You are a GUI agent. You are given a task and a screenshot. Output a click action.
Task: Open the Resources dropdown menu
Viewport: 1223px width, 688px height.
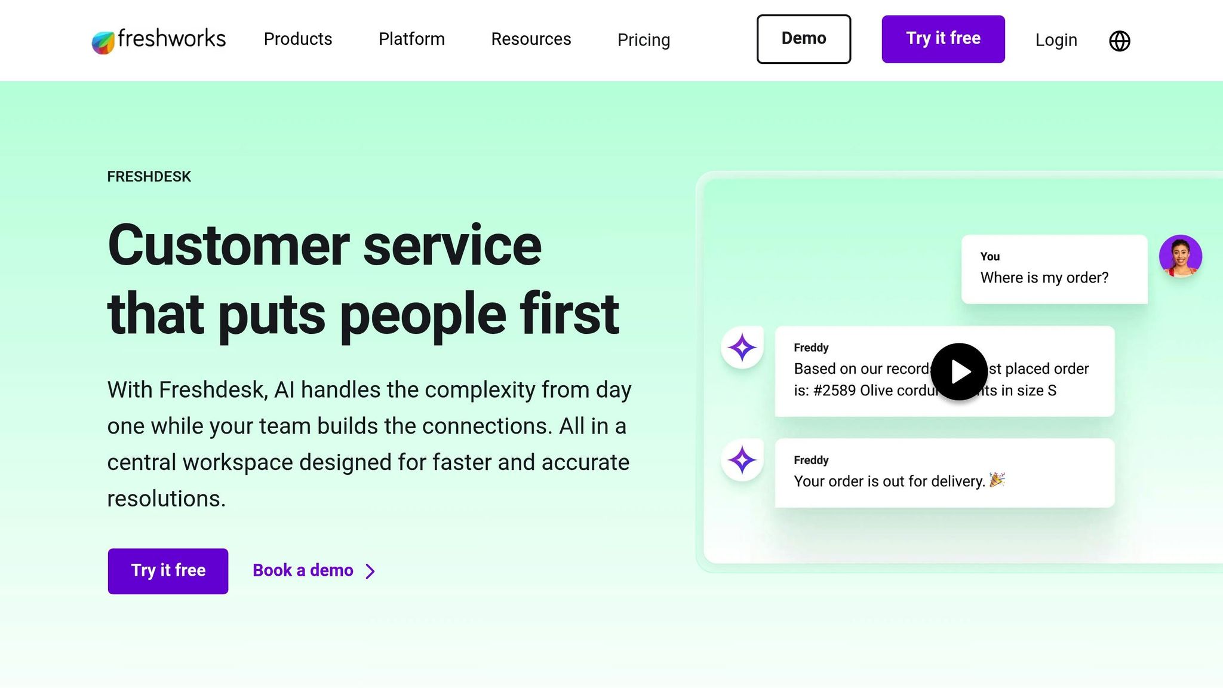point(530,39)
